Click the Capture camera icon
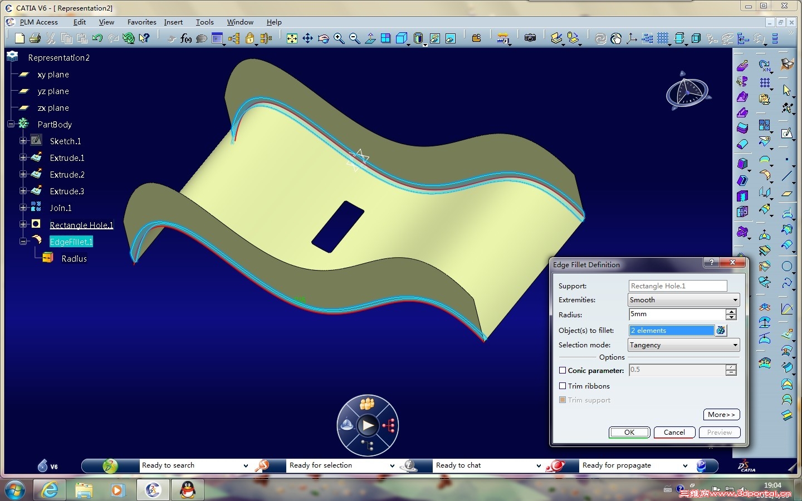Image resolution: width=802 pixels, height=501 pixels. click(x=530, y=38)
